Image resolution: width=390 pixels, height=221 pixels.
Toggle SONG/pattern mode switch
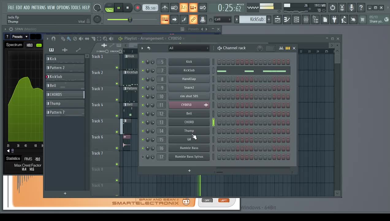click(109, 8)
